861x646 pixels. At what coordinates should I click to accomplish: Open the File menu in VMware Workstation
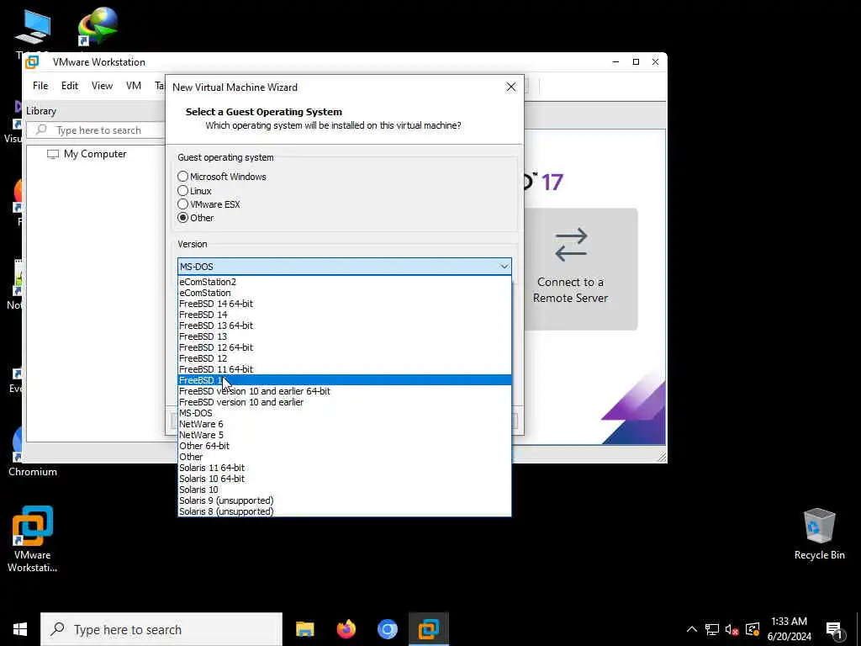click(x=40, y=86)
